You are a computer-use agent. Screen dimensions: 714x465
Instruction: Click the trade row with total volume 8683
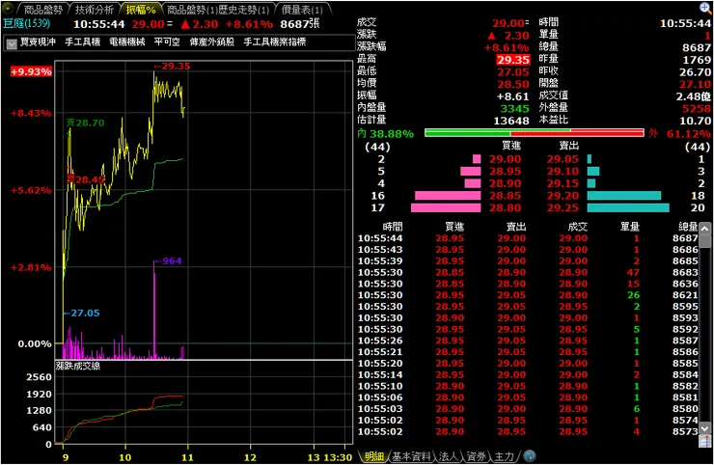point(528,272)
